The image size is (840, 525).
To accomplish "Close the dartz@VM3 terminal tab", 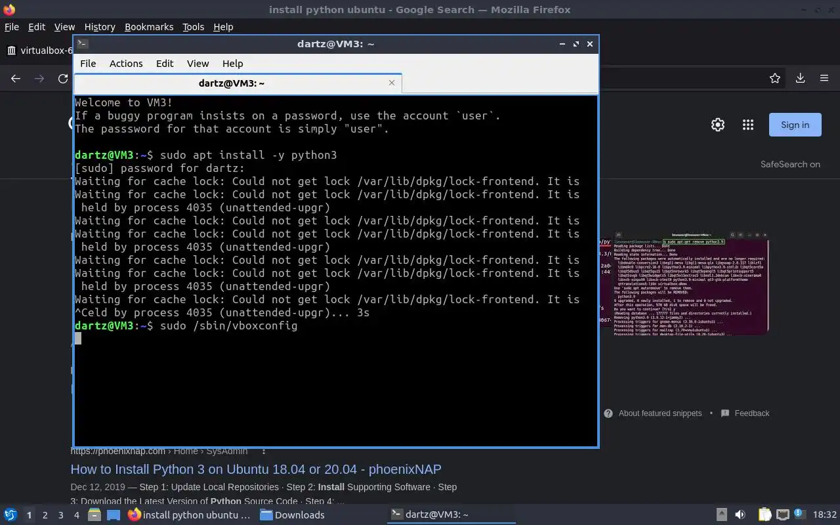I will pyautogui.click(x=392, y=83).
